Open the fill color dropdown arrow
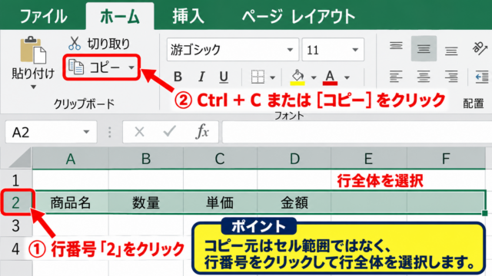492x276 pixels. coord(314,77)
